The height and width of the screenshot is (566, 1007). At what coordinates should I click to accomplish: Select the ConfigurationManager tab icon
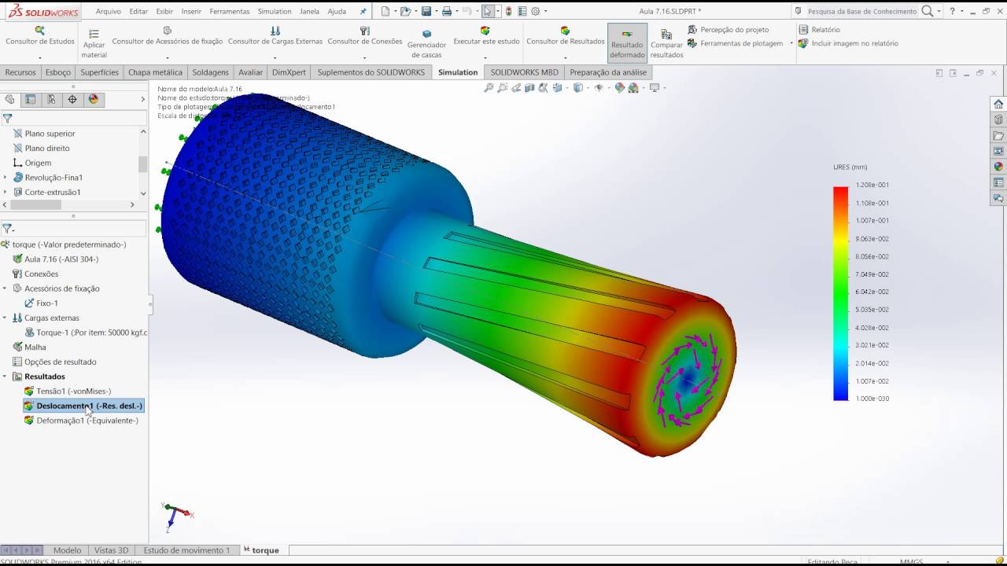coord(51,99)
